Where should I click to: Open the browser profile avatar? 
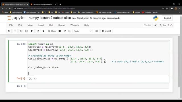point(176,8)
